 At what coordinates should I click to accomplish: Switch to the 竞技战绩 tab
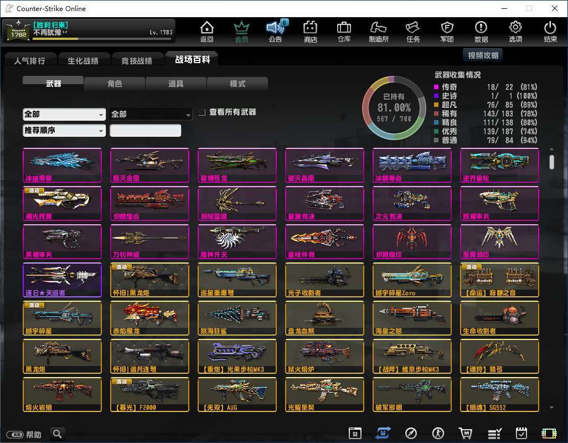point(137,61)
